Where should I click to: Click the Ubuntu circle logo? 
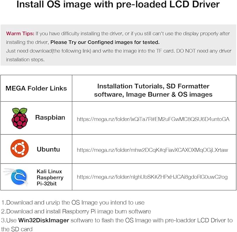[x=20, y=148]
